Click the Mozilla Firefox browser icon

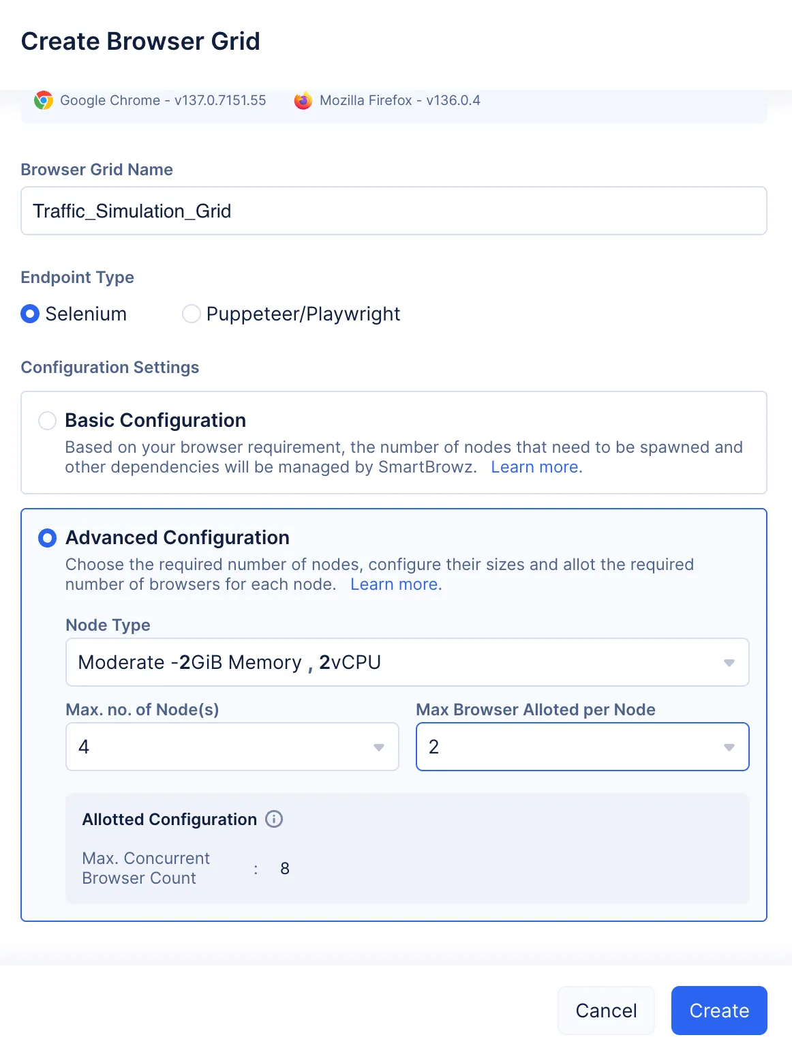[303, 100]
